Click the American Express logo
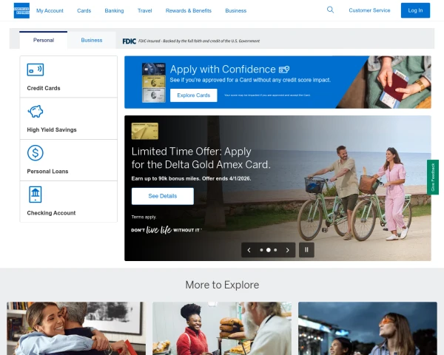 [21, 10]
